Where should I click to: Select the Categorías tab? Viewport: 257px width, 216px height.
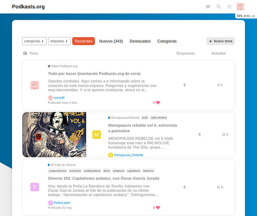[x=167, y=41]
